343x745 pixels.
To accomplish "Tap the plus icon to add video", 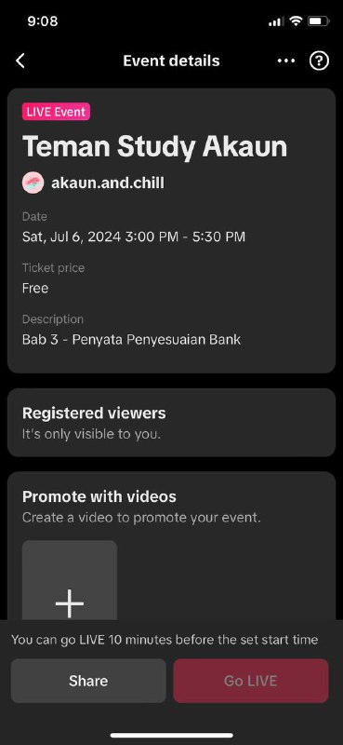I will click(70, 603).
